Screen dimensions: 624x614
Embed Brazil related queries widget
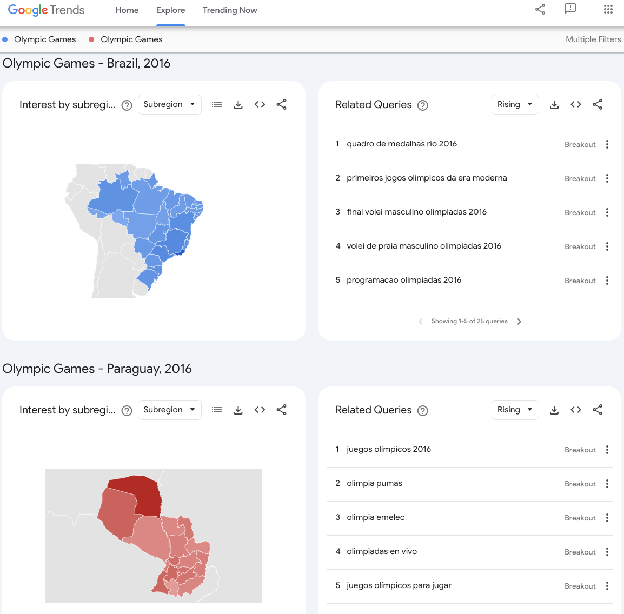pos(576,105)
